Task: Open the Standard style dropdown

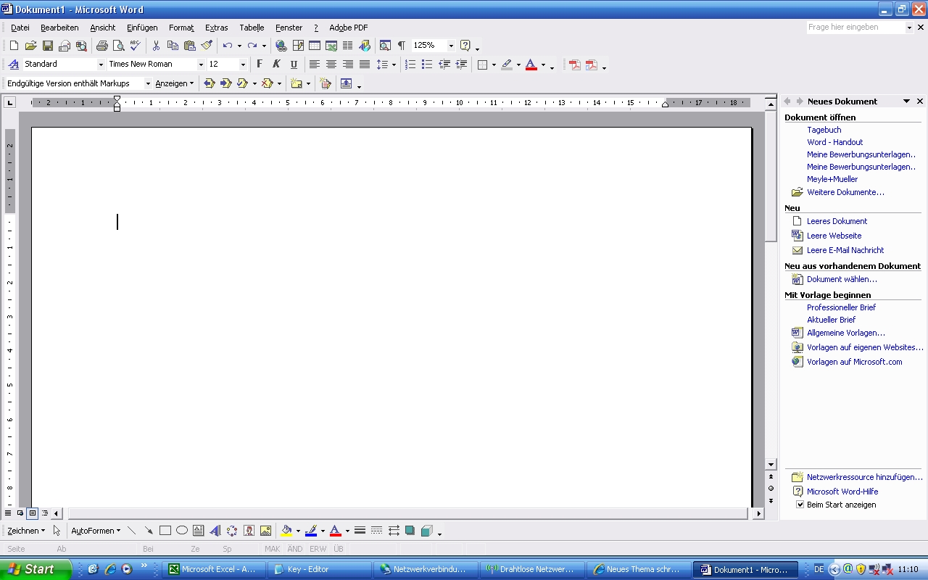Action: pos(101,65)
